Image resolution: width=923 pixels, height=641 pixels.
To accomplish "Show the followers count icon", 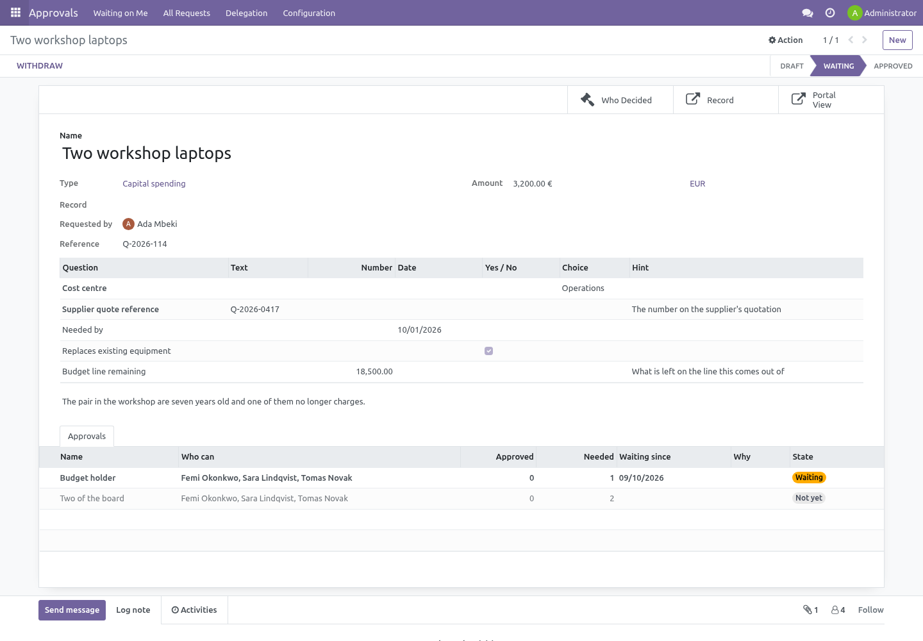I will coord(838,610).
